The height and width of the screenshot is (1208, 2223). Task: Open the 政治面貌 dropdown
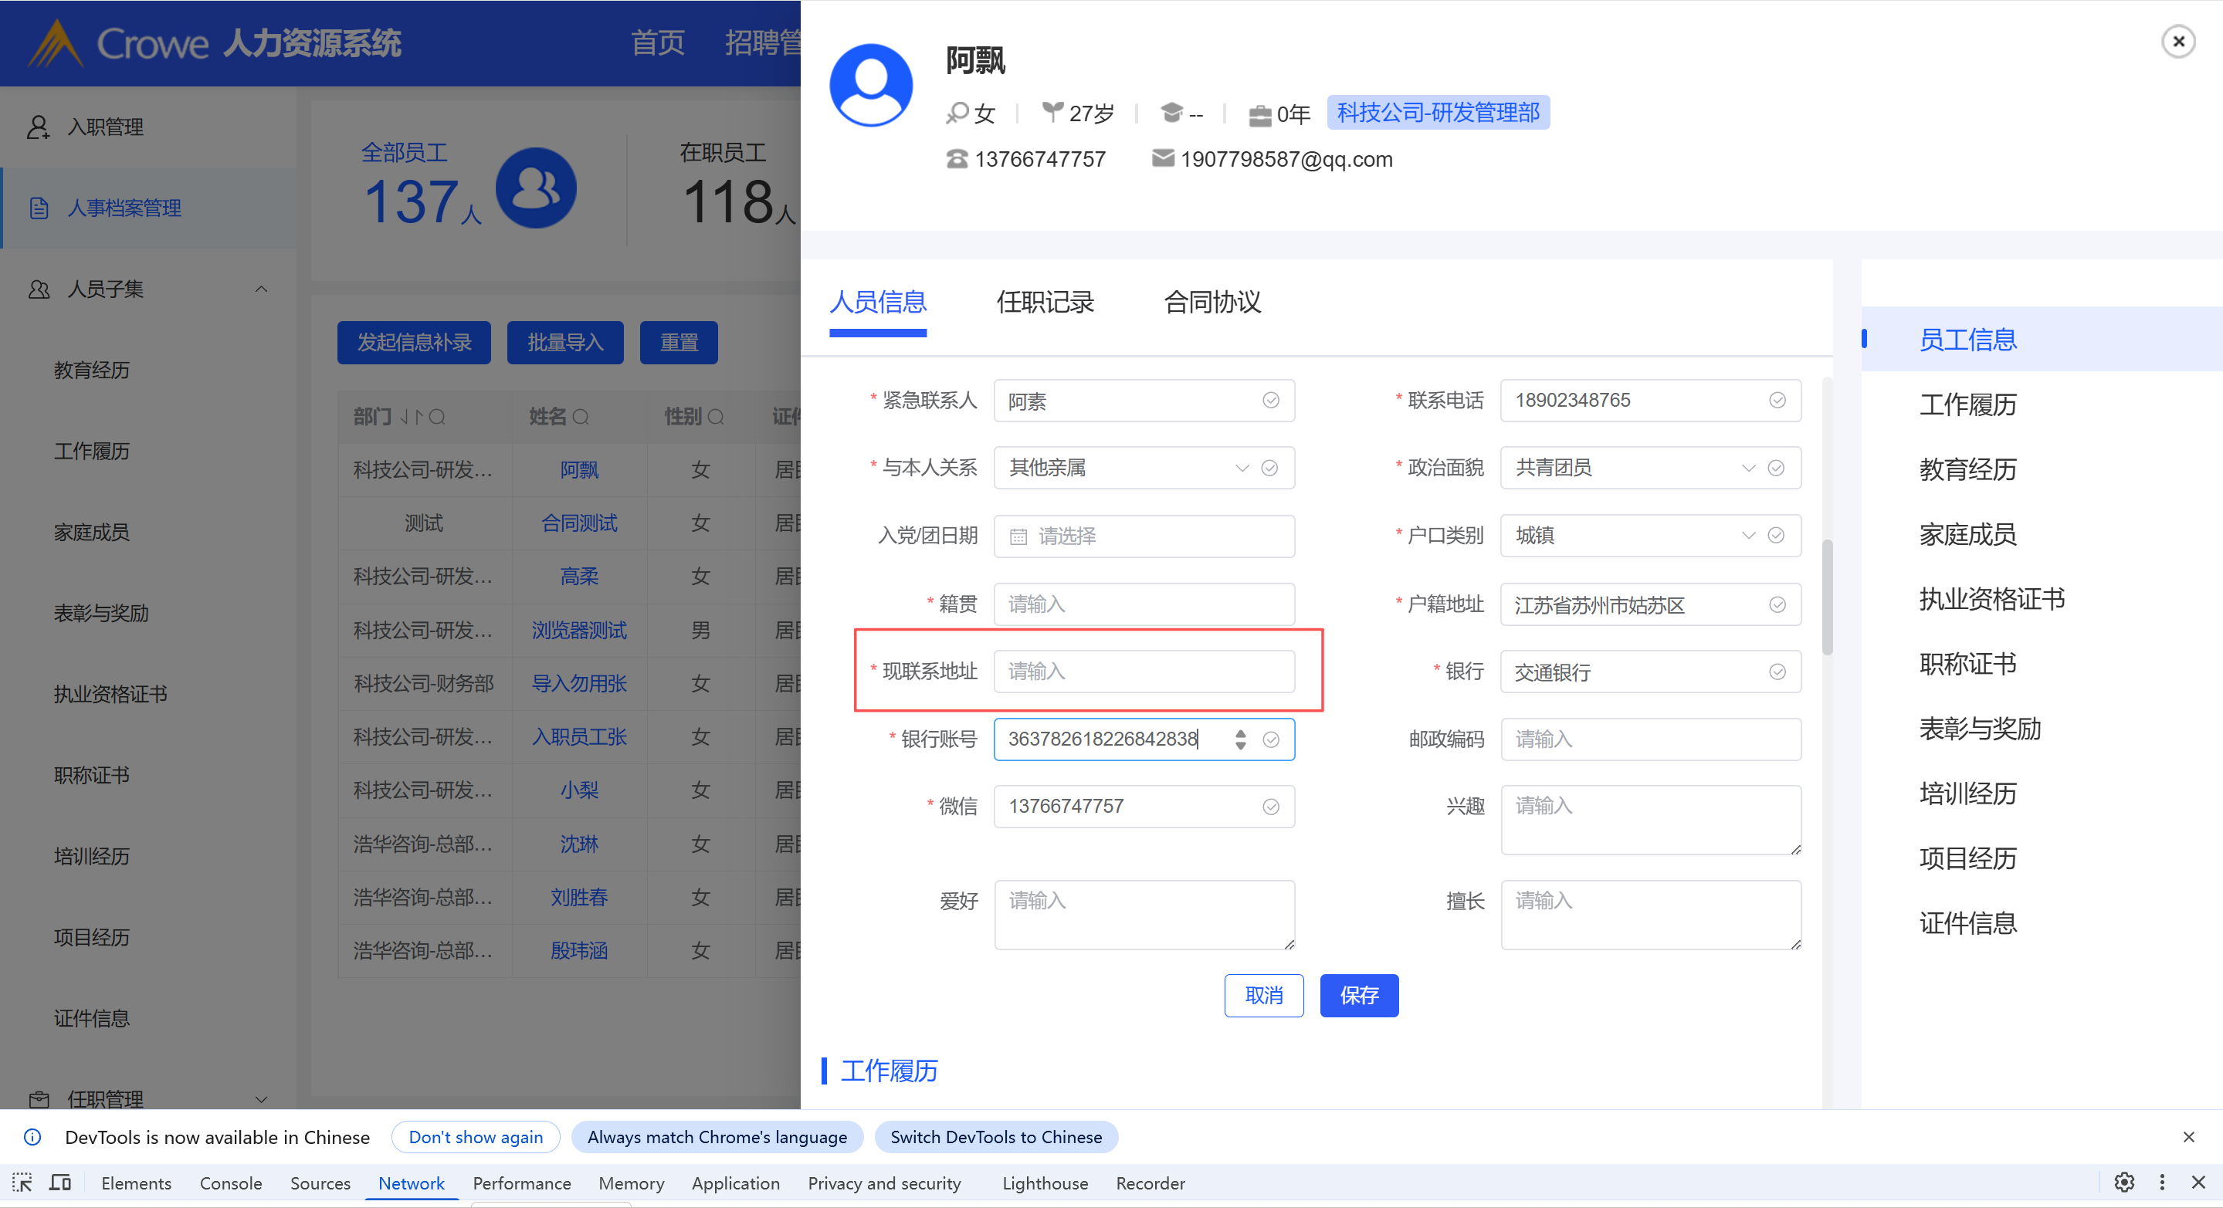pyautogui.click(x=1748, y=469)
